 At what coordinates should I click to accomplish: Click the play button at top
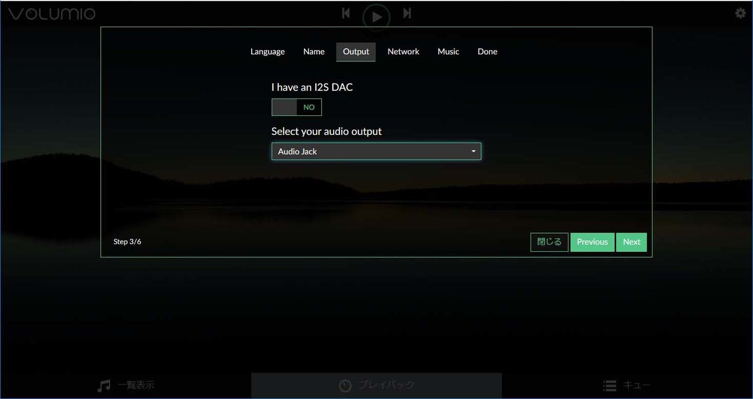tap(376, 17)
